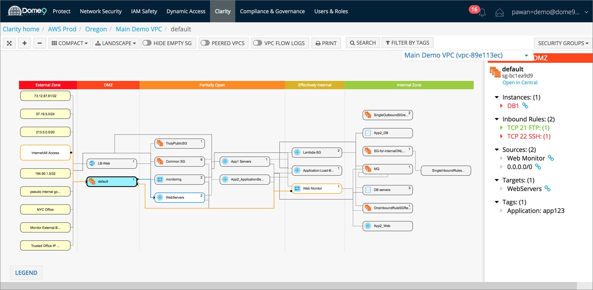
Task: Expand the TCP 22 SSH rule
Action: pos(501,136)
